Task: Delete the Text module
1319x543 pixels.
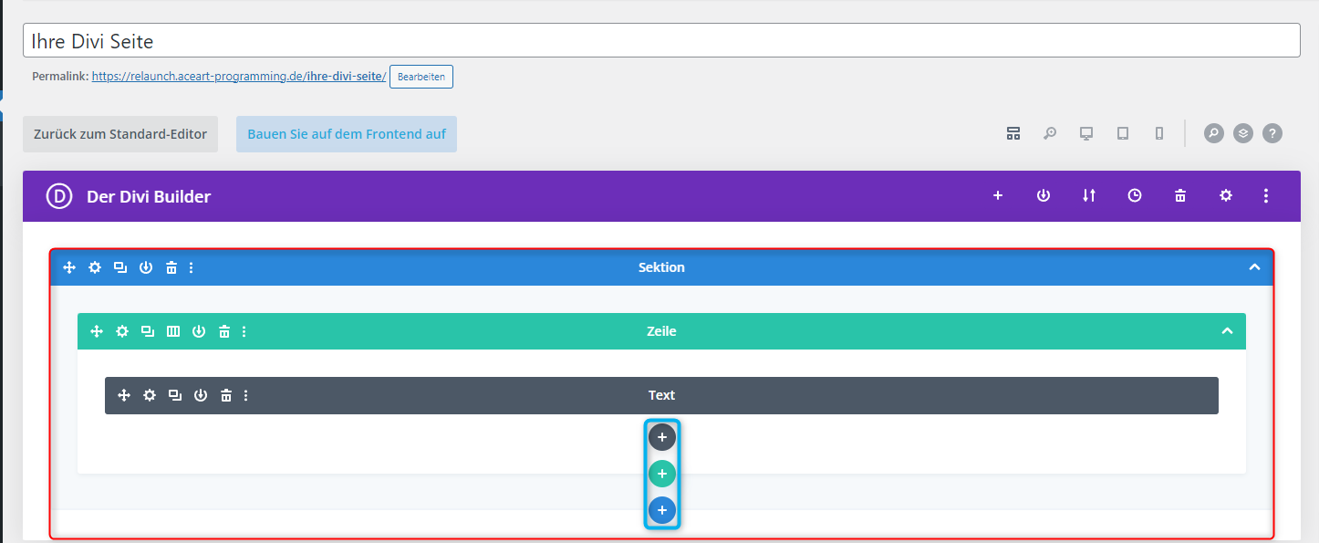Action: click(226, 395)
